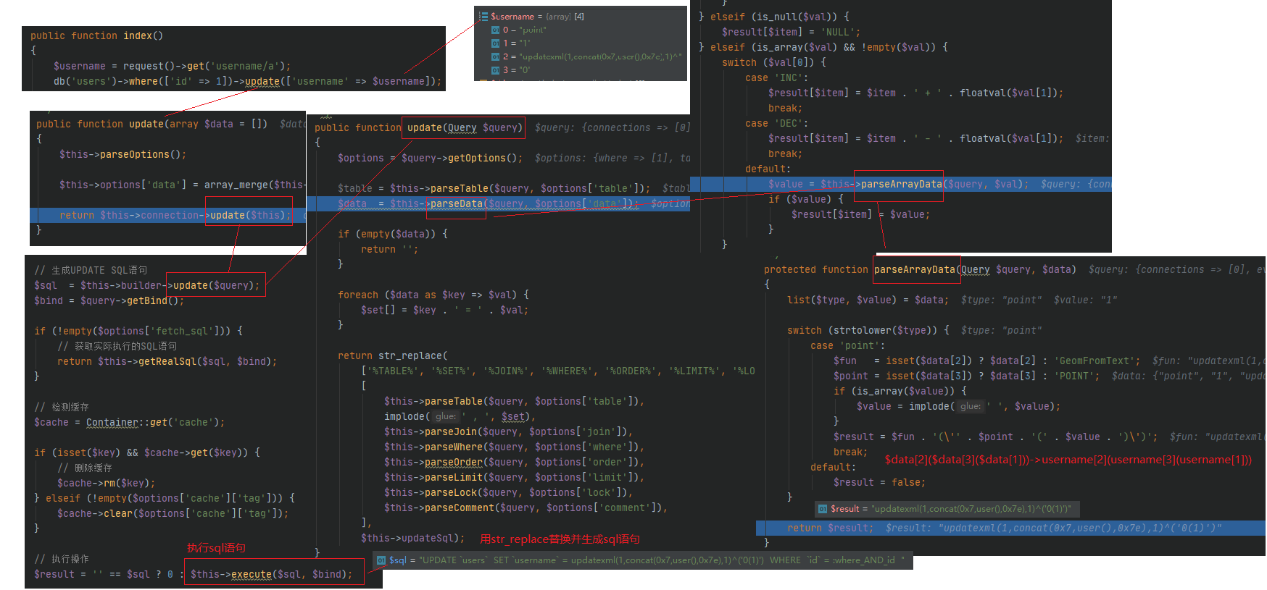The image size is (1267, 590).
Task: Click "$result = false;" line
Action: (879, 482)
